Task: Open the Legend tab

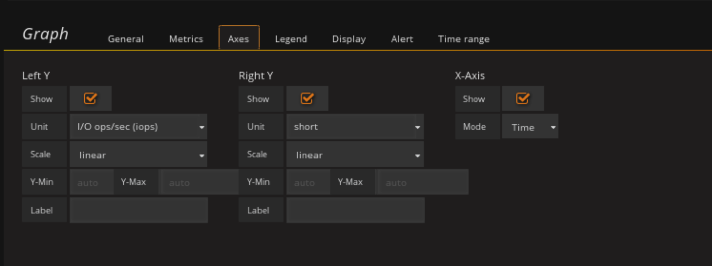Action: pyautogui.click(x=291, y=39)
